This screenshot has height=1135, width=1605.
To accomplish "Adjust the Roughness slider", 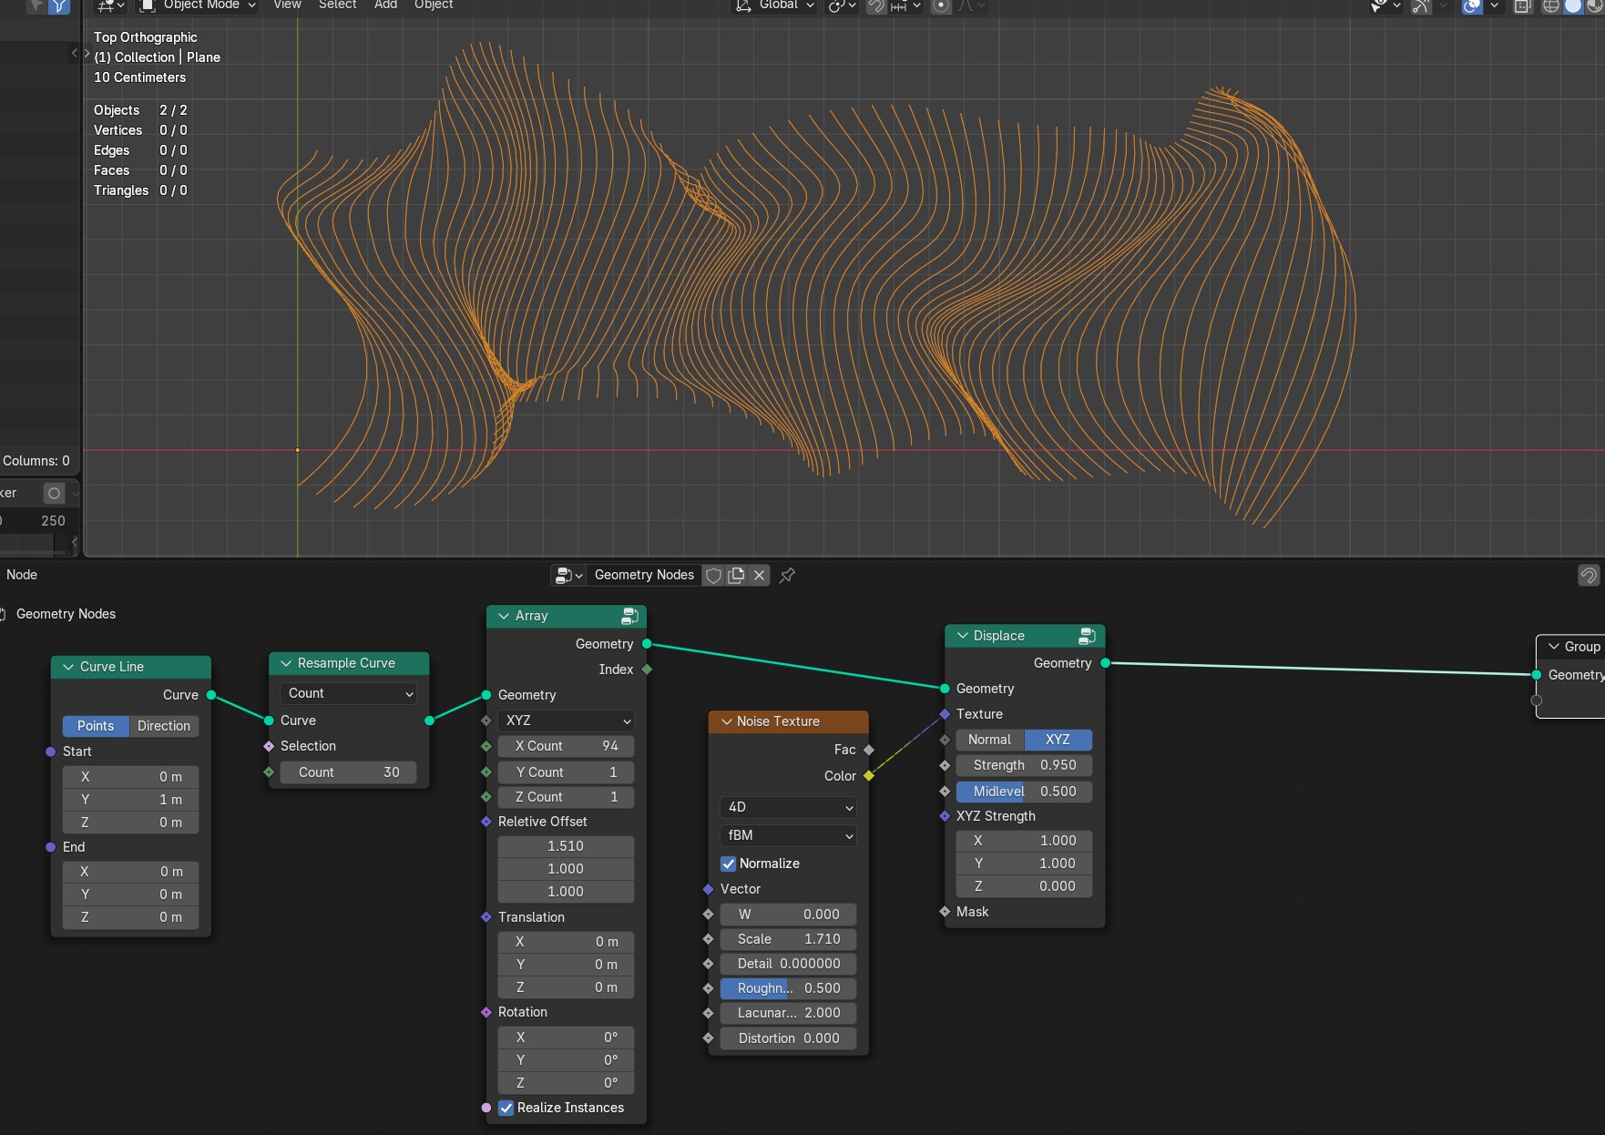I will (788, 988).
